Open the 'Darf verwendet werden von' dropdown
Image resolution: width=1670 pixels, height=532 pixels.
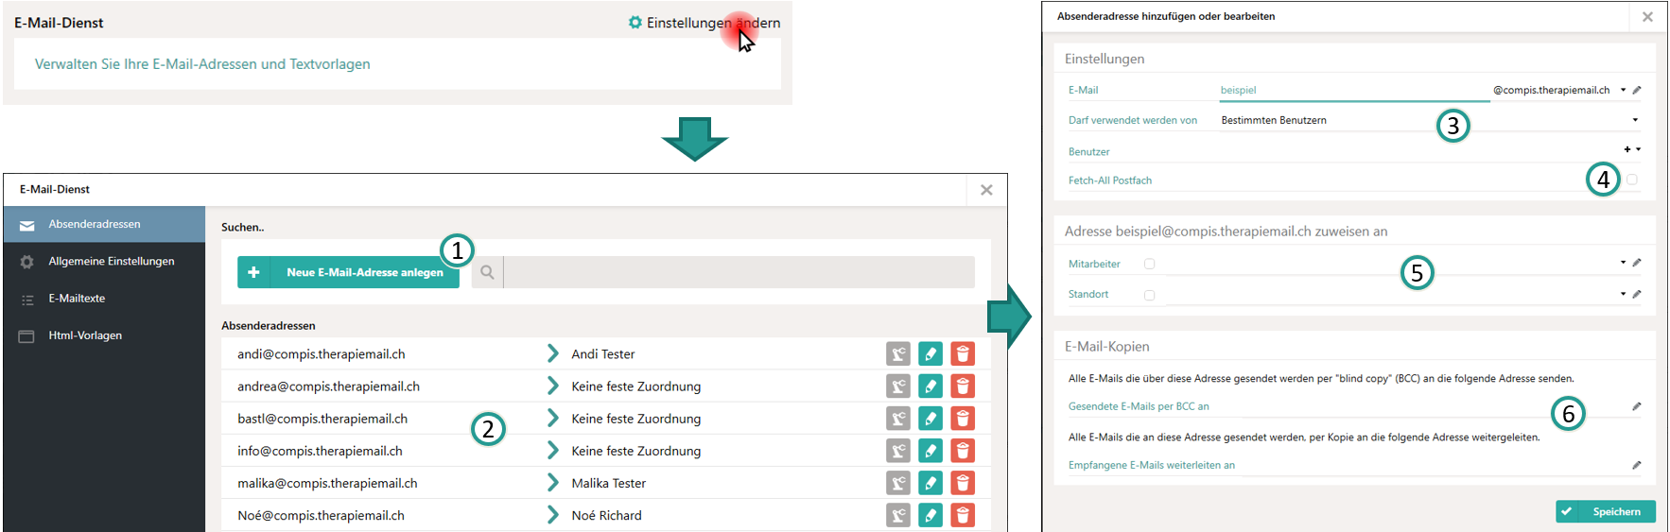(1635, 120)
